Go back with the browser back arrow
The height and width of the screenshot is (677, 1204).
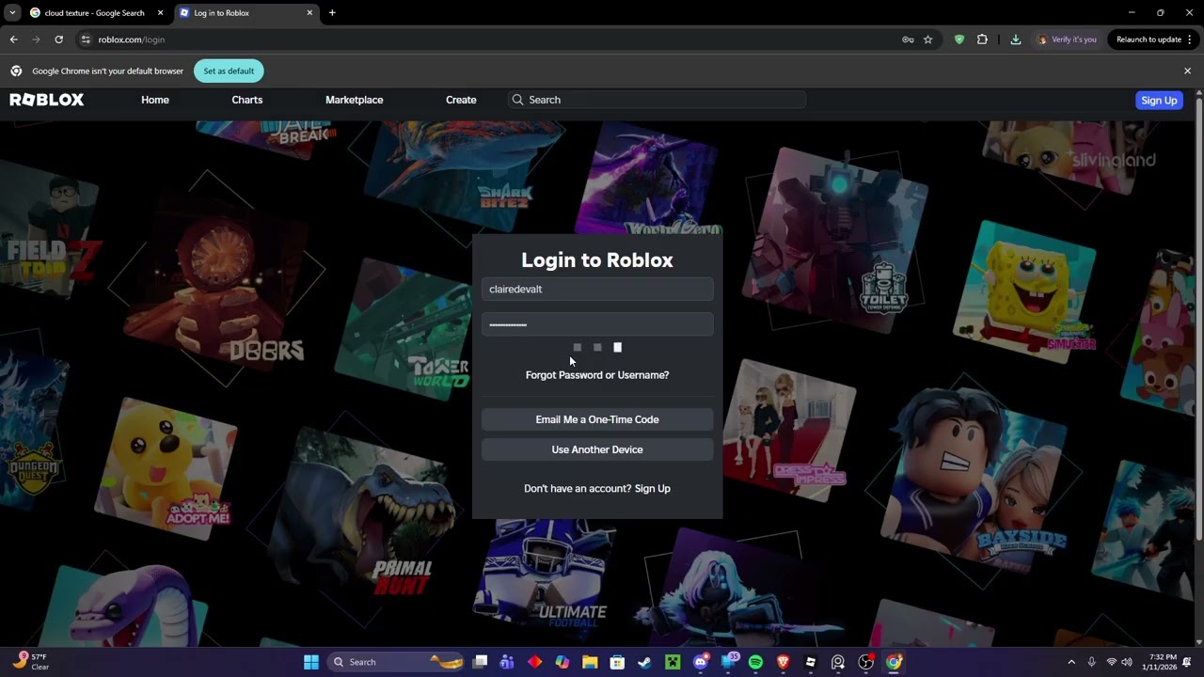[x=13, y=39]
